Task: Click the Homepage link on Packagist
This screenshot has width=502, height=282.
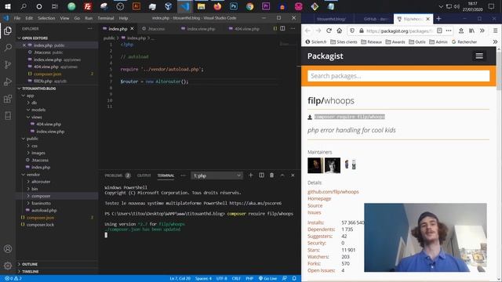Action: [x=319, y=198]
